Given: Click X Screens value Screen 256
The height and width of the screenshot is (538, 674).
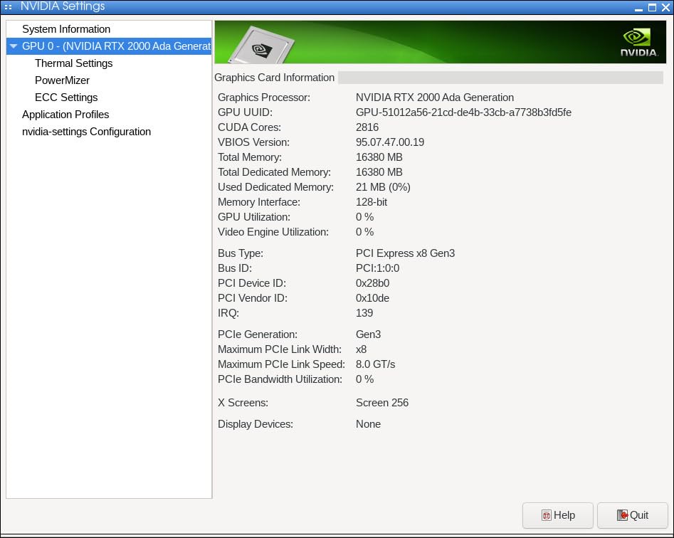Looking at the screenshot, I should (x=382, y=403).
